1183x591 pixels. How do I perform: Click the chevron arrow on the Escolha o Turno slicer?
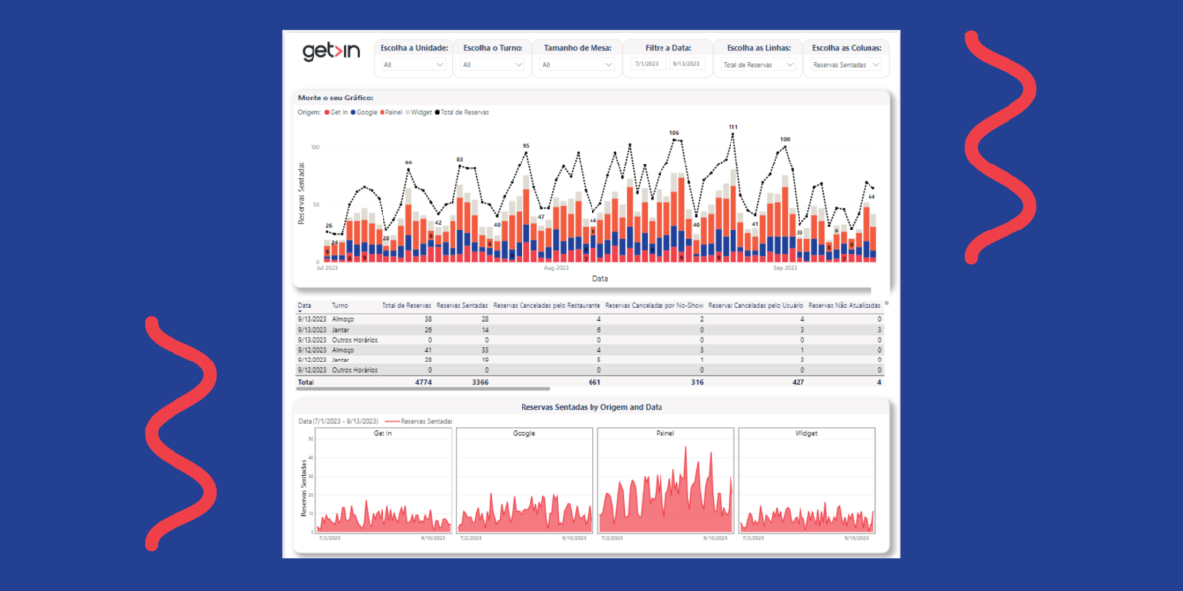521,65
